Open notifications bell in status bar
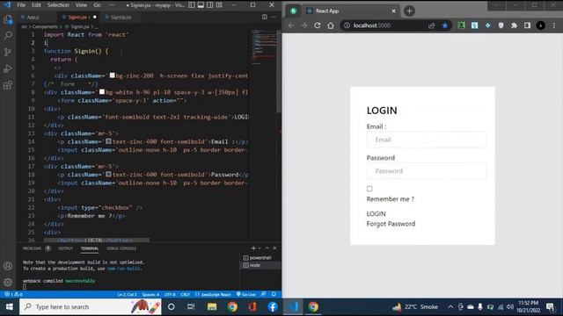This screenshot has width=563, height=316. [274, 294]
